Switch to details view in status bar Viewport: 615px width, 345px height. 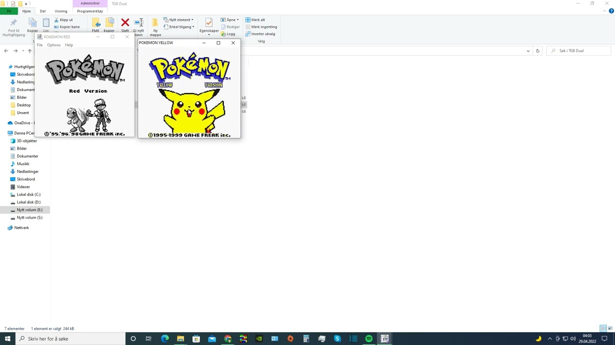pos(603,329)
